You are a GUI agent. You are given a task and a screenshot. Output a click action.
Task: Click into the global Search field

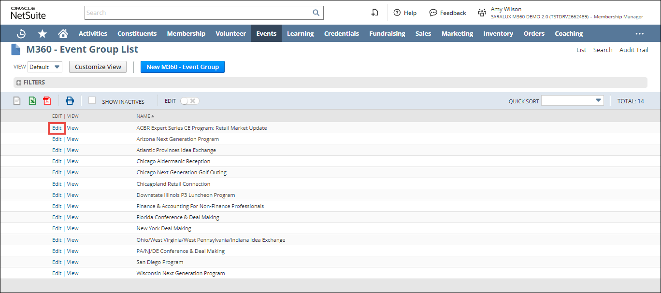pos(198,13)
